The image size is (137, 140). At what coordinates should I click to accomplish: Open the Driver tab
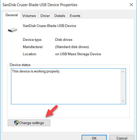tap(45, 16)
